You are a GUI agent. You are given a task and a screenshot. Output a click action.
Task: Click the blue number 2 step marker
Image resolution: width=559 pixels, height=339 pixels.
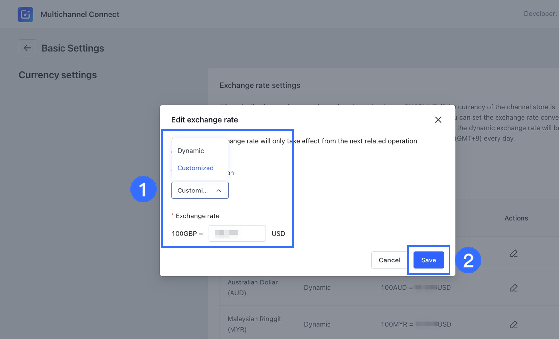tap(468, 260)
